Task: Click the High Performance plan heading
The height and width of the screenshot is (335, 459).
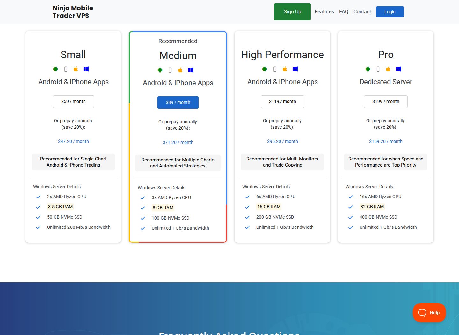Action: (x=282, y=55)
